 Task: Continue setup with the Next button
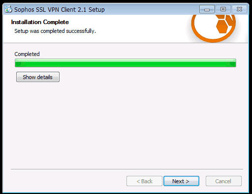(x=181, y=181)
